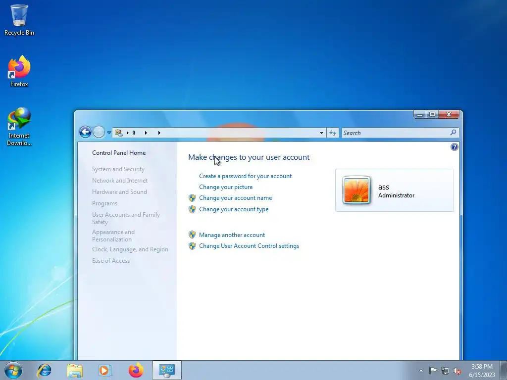Go to Control Panel Home
507x380 pixels.
coord(119,153)
